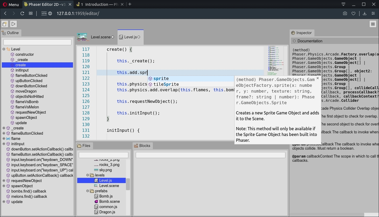
Task: Click the Outline search field
Action: [37, 42]
